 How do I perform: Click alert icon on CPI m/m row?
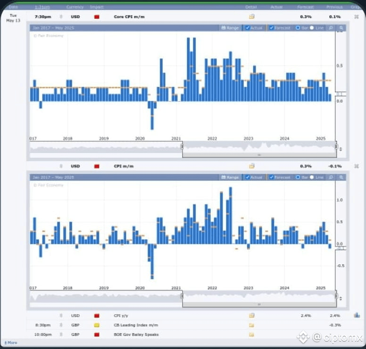(61, 166)
